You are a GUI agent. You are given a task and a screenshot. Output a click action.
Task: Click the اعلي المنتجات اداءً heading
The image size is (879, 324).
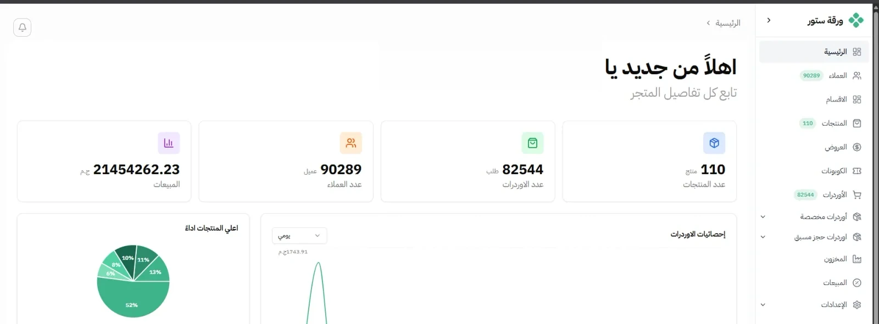(x=212, y=228)
